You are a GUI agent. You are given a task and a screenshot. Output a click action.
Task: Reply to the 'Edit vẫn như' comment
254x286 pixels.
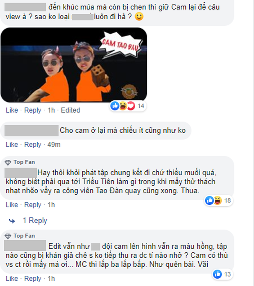[33, 279]
